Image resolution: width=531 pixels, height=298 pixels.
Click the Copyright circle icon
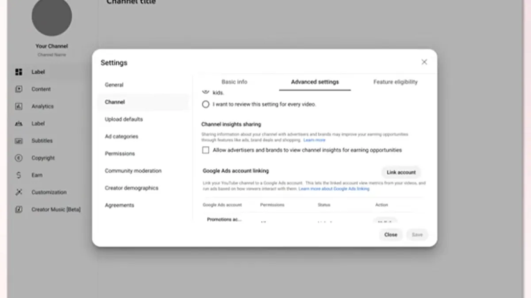(19, 158)
